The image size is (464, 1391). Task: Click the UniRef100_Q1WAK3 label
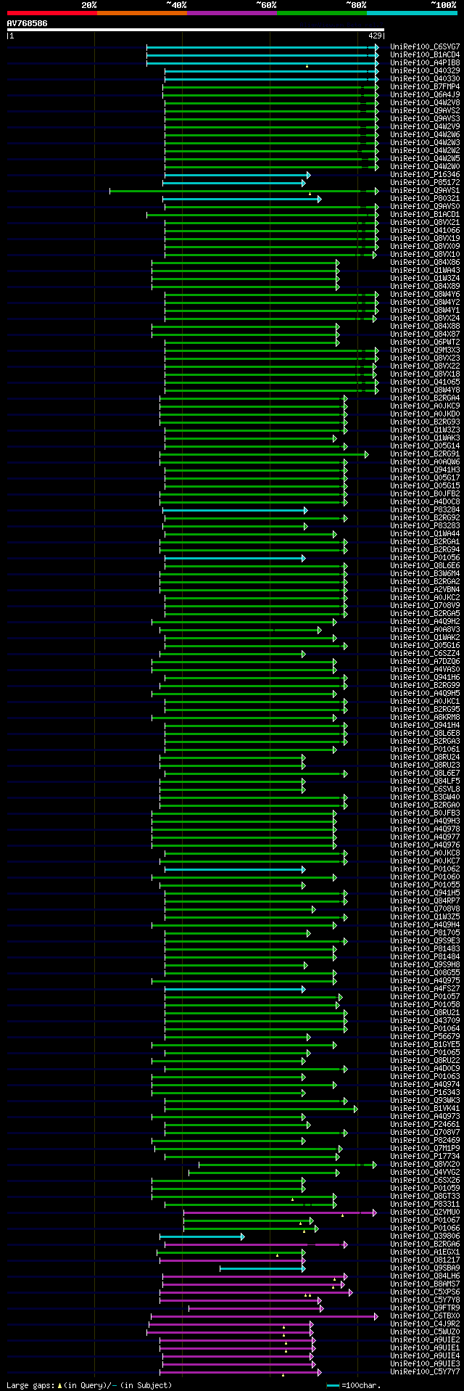click(425, 438)
